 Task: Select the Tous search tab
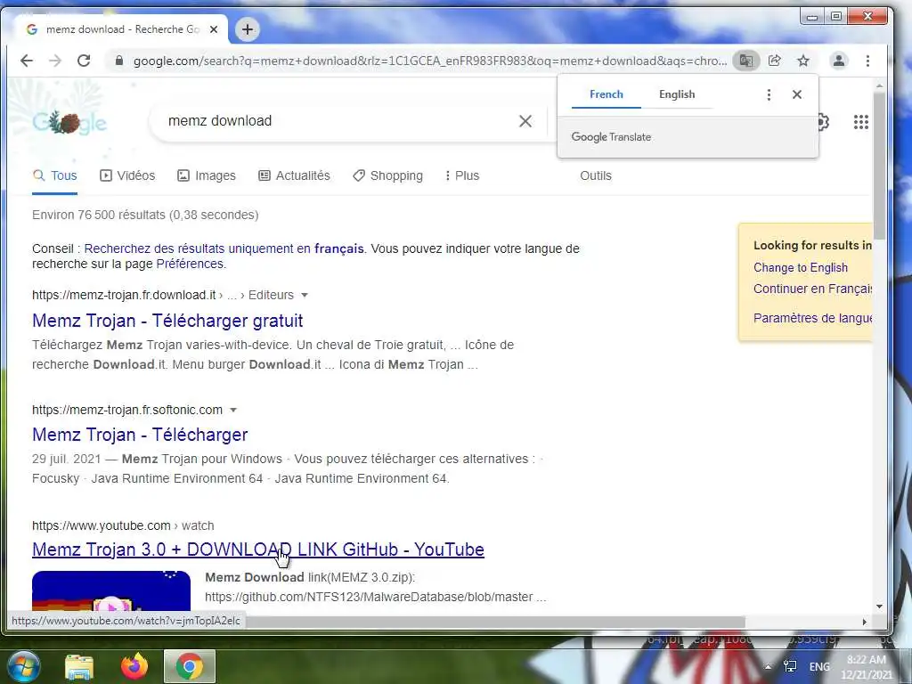(x=54, y=175)
